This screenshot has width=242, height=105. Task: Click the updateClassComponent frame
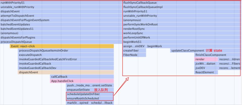(205, 50)
